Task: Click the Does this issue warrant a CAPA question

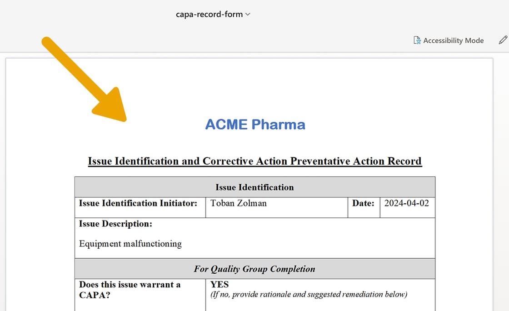Action: click(130, 289)
